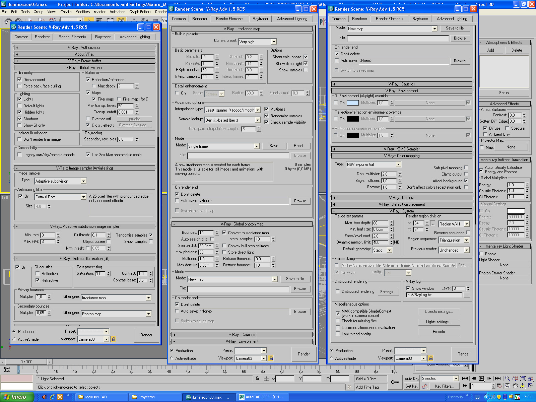Select ActiveShade in the Global switches dialog
This screenshot has width=536, height=402.
[14, 339]
